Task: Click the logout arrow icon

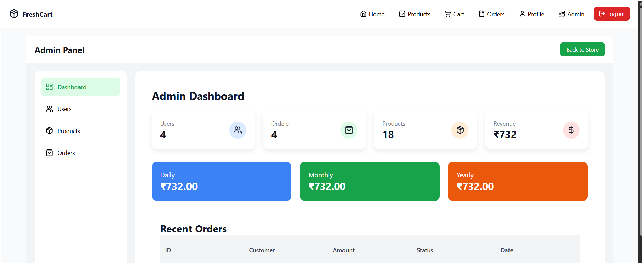Action: pyautogui.click(x=601, y=14)
